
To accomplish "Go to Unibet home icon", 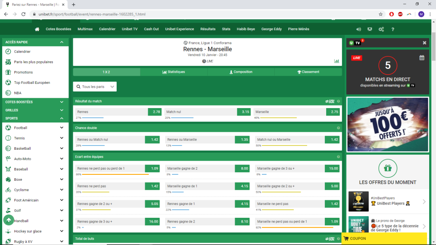I will [x=37, y=29].
